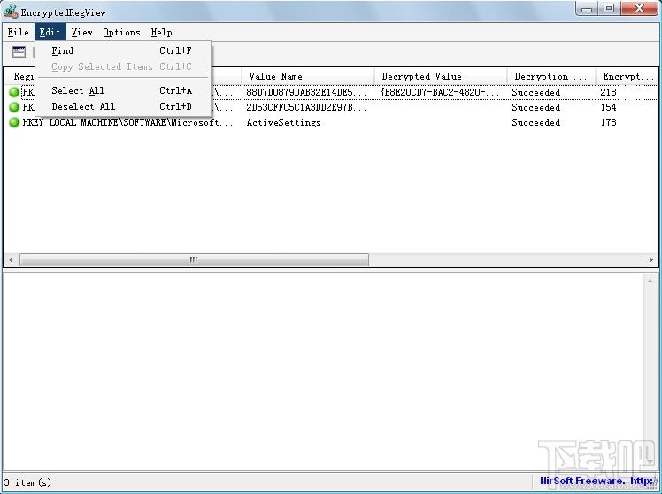Open the View menu
Viewport: 662px width, 494px height.
(81, 32)
